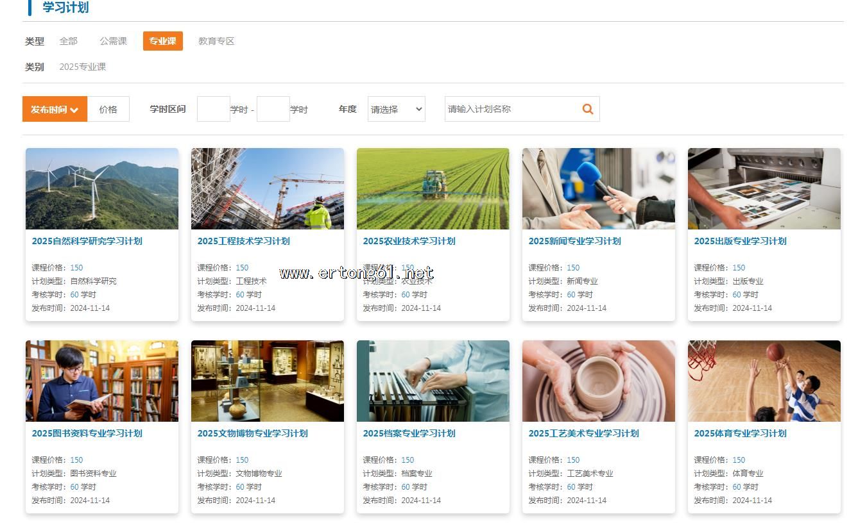Viewport: 867px width, 523px height.
Task: Open the 教育专区 filter
Action: 216,41
